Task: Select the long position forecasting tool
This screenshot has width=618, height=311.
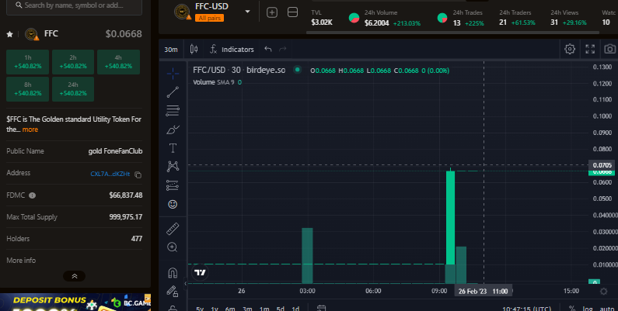Action: coord(173,185)
